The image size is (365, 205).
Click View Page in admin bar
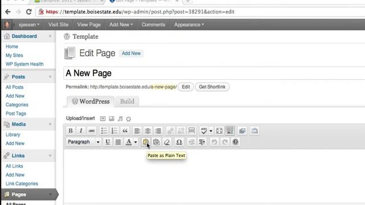[x=89, y=24]
